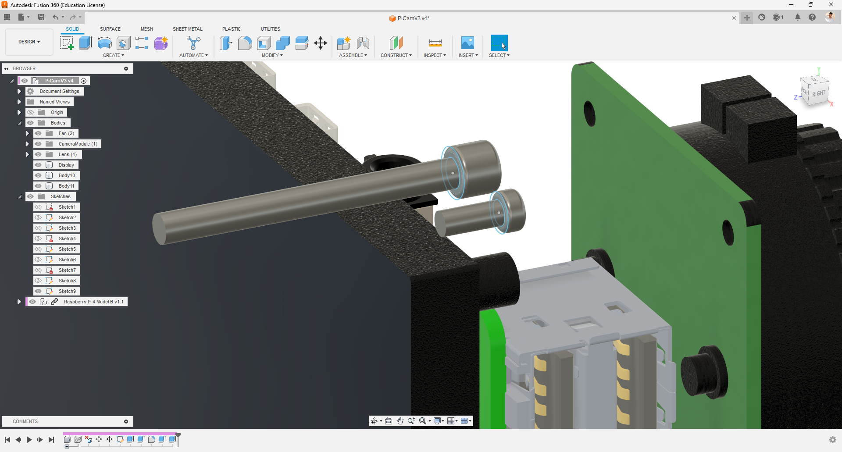Expand the Lens (4) folder

[x=27, y=154]
